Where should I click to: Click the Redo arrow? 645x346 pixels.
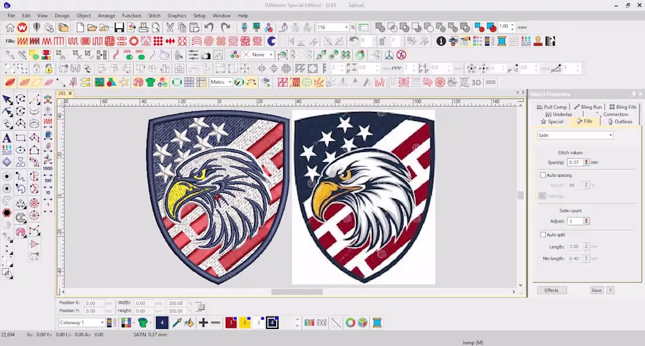225,28
